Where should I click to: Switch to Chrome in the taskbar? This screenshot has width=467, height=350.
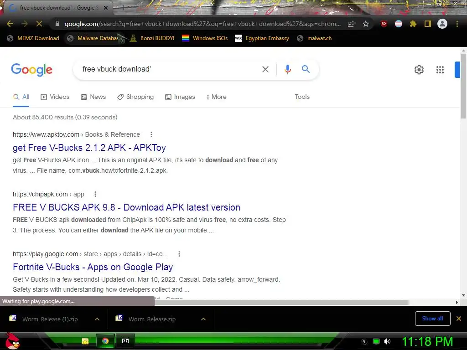105,341
